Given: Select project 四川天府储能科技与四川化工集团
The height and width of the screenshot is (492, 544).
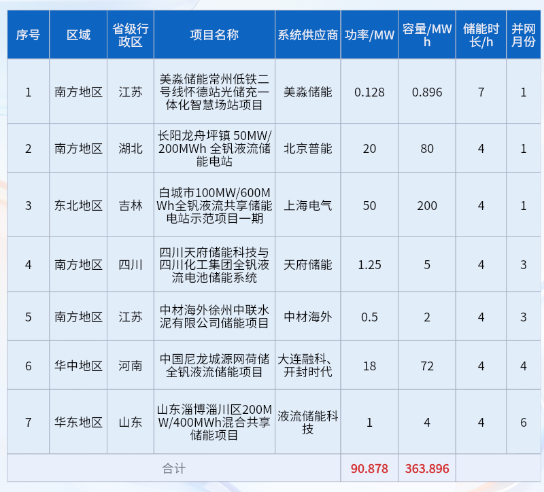Looking at the screenshot, I should [x=214, y=264].
